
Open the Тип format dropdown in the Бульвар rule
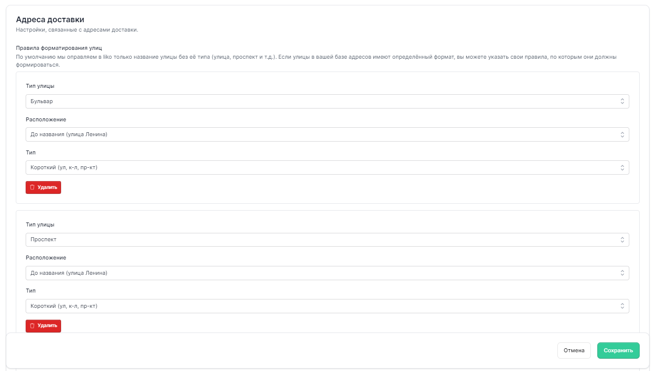(x=320, y=168)
